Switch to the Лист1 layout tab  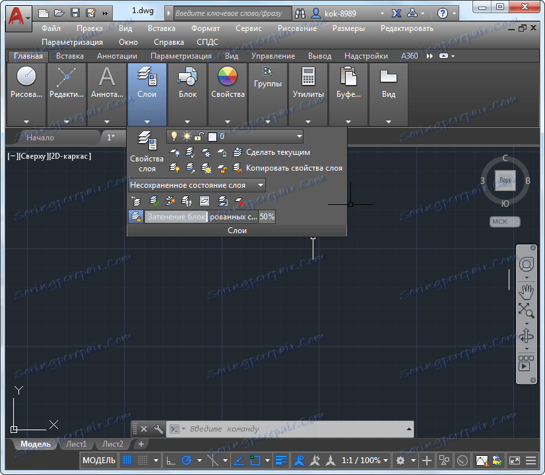pyautogui.click(x=75, y=444)
